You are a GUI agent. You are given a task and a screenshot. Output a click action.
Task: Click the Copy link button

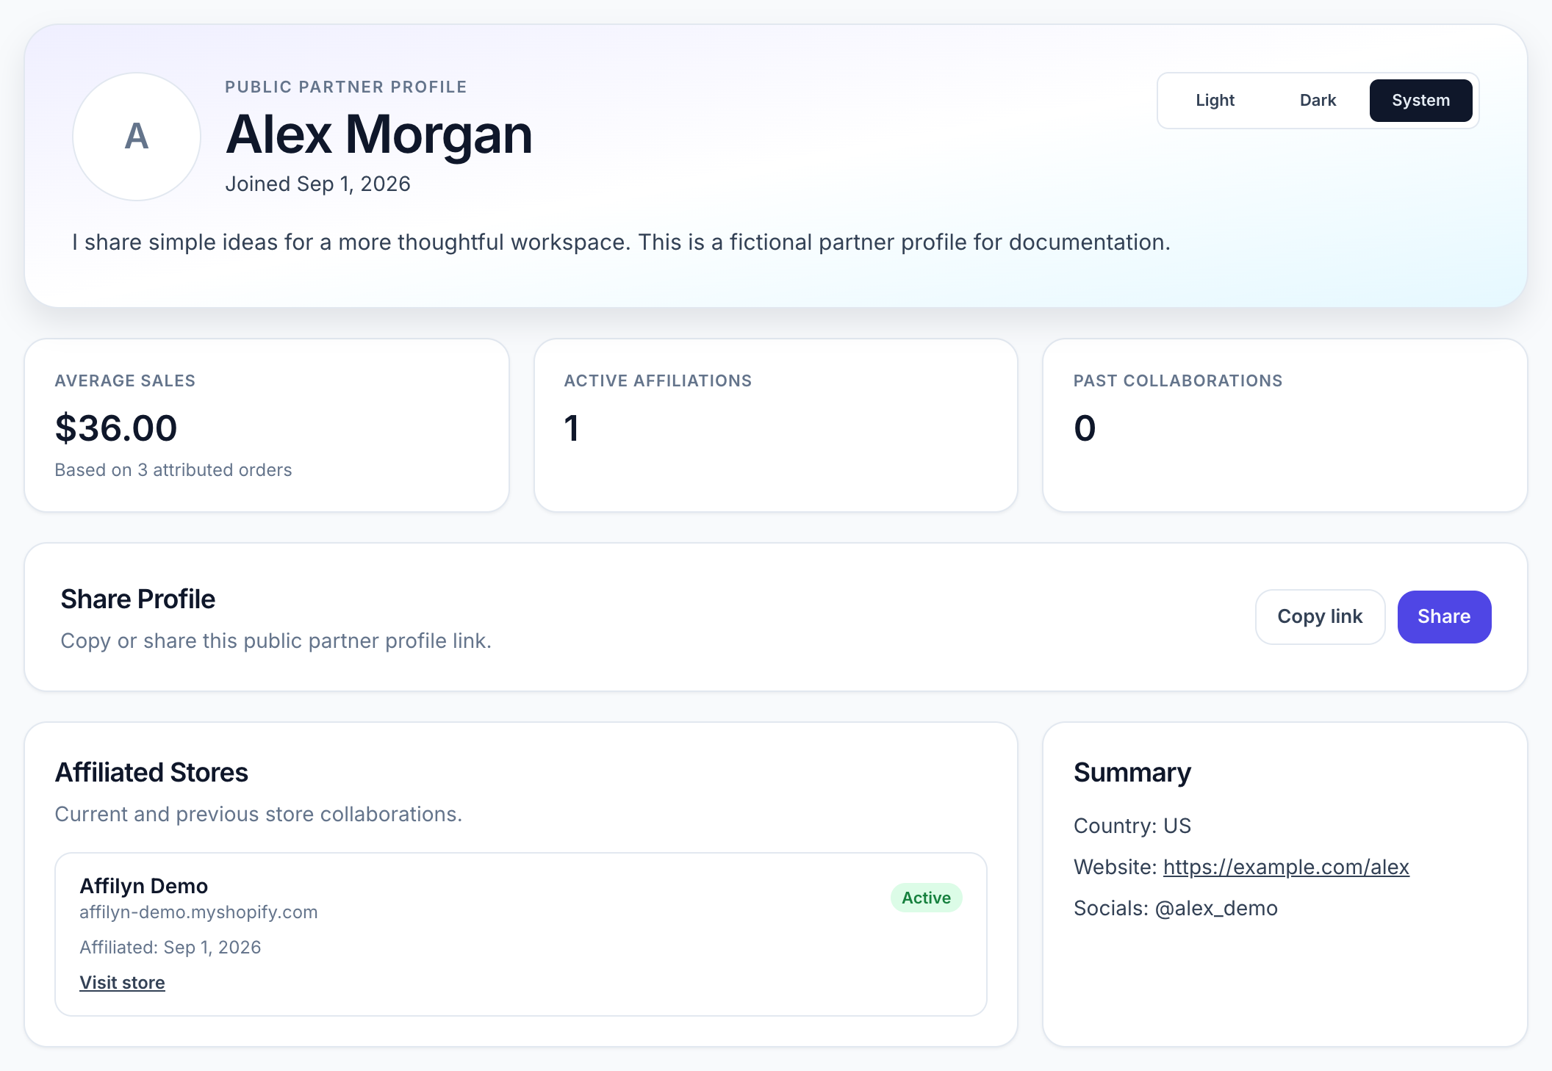[1320, 617]
